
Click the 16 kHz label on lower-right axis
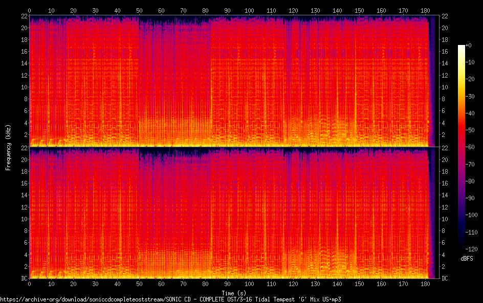pyautogui.click(x=444, y=183)
